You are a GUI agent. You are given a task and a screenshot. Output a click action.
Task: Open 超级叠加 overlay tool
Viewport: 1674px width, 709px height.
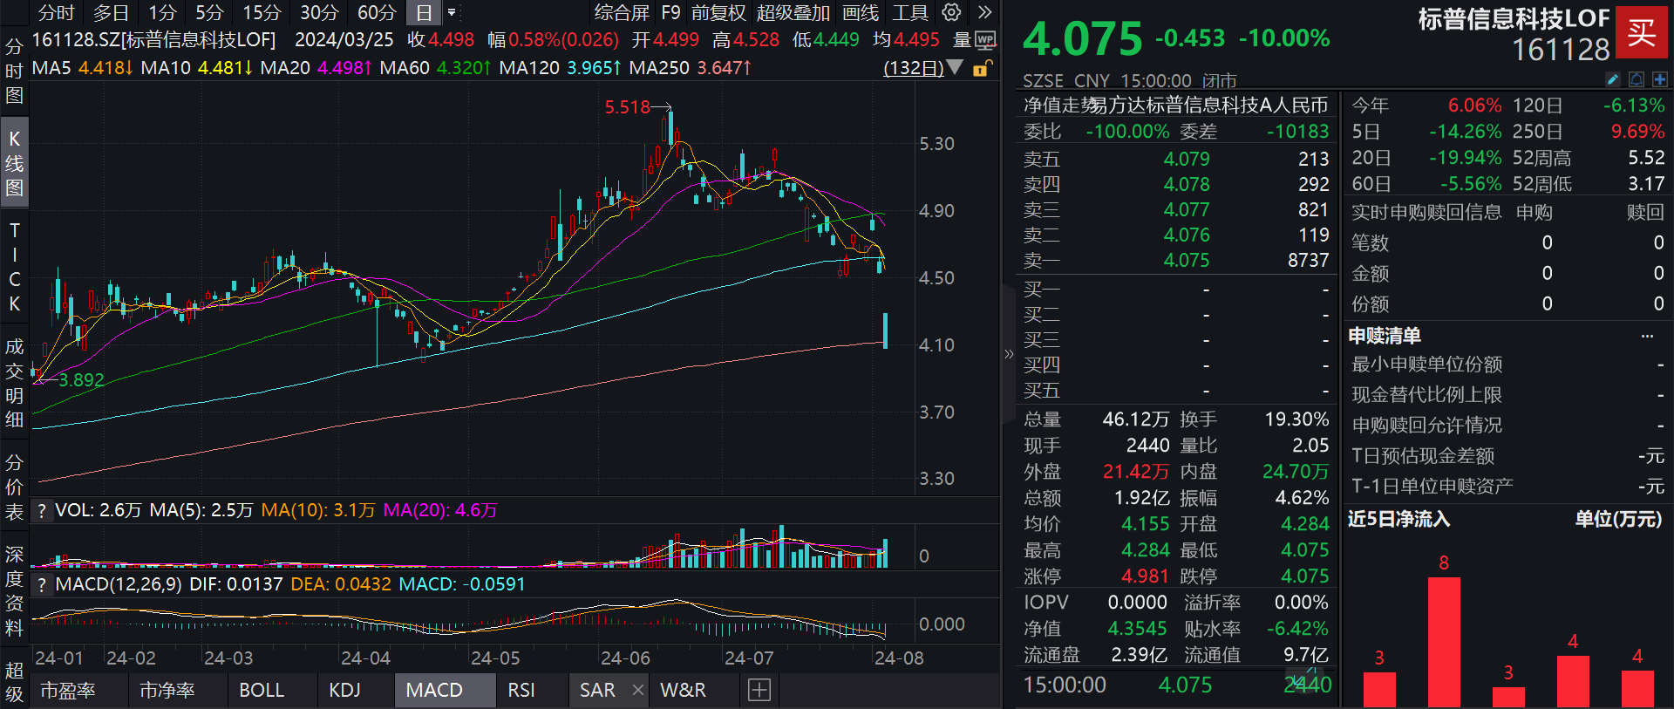pos(793,12)
